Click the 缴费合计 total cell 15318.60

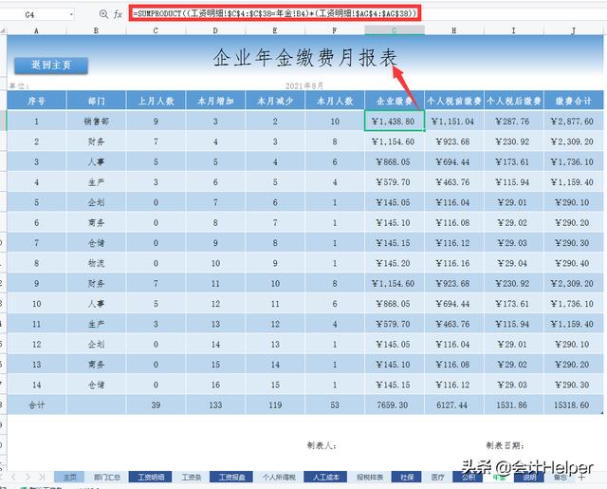pyautogui.click(x=573, y=404)
